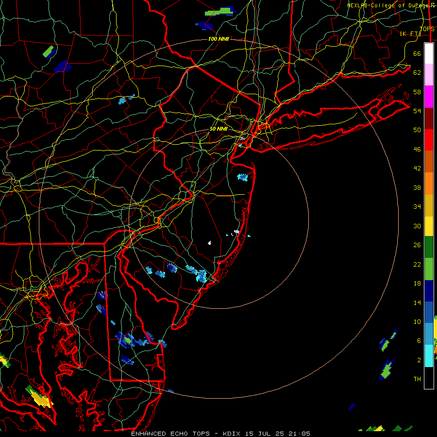Select the light pink legend color band
The width and height of the screenshot is (437, 437).
pos(429,74)
